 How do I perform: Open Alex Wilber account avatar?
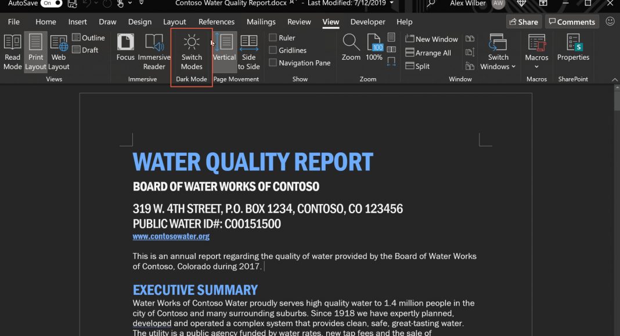point(498,3)
